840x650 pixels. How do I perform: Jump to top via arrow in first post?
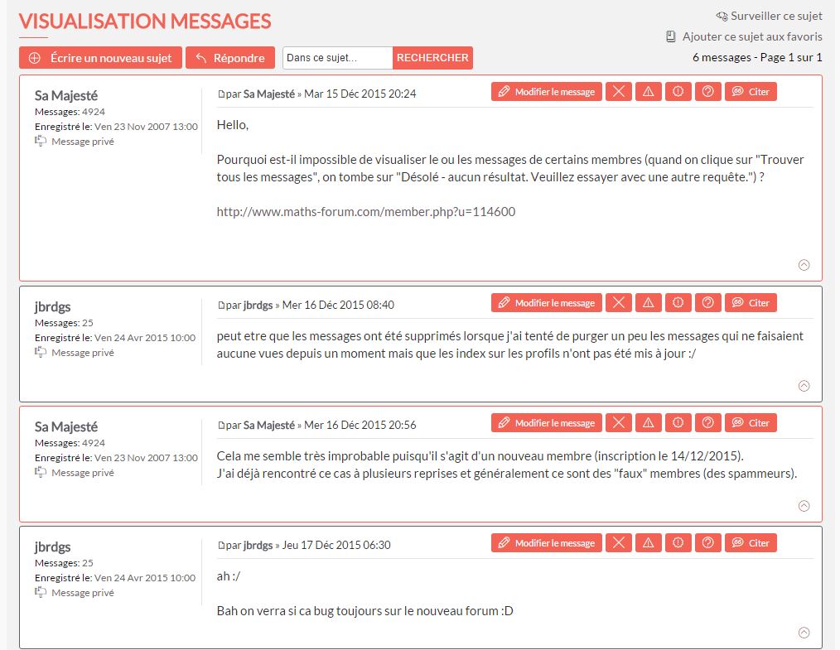[804, 265]
